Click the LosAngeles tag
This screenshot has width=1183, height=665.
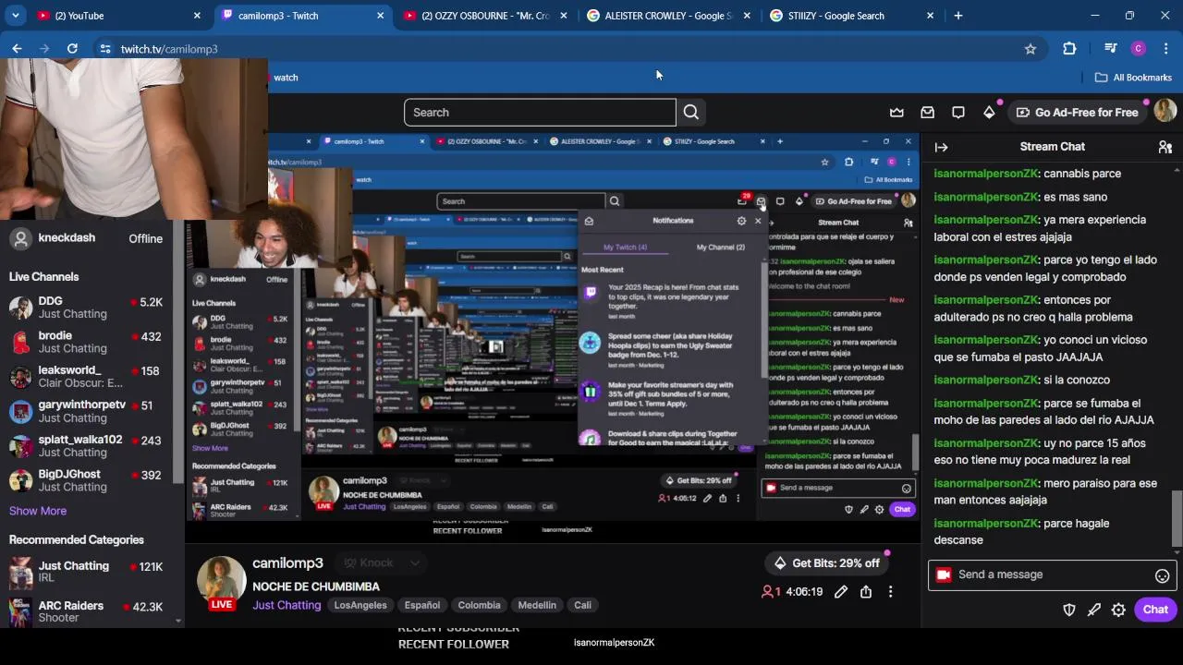click(360, 605)
